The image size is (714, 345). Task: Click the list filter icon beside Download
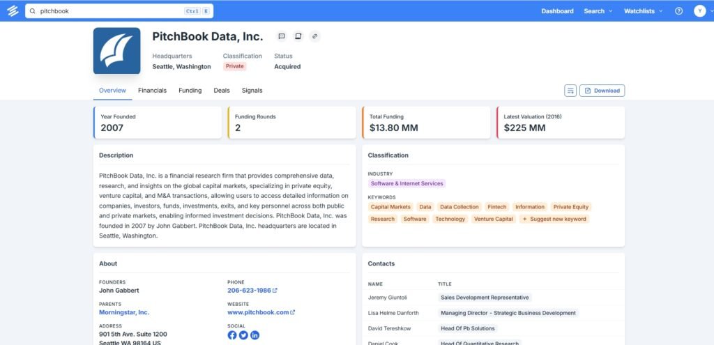point(570,91)
